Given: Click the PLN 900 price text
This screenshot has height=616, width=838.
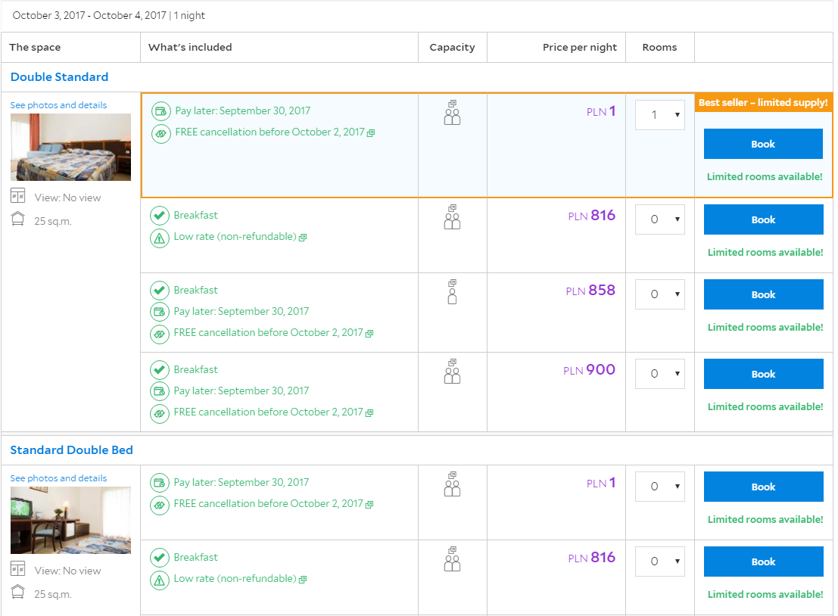Looking at the screenshot, I should [590, 370].
